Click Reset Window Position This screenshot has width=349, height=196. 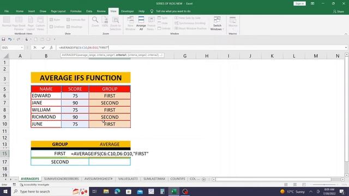[191, 28]
